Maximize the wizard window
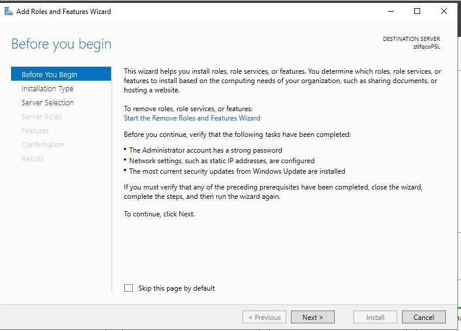Image resolution: width=461 pixels, height=331 pixels. click(x=417, y=11)
